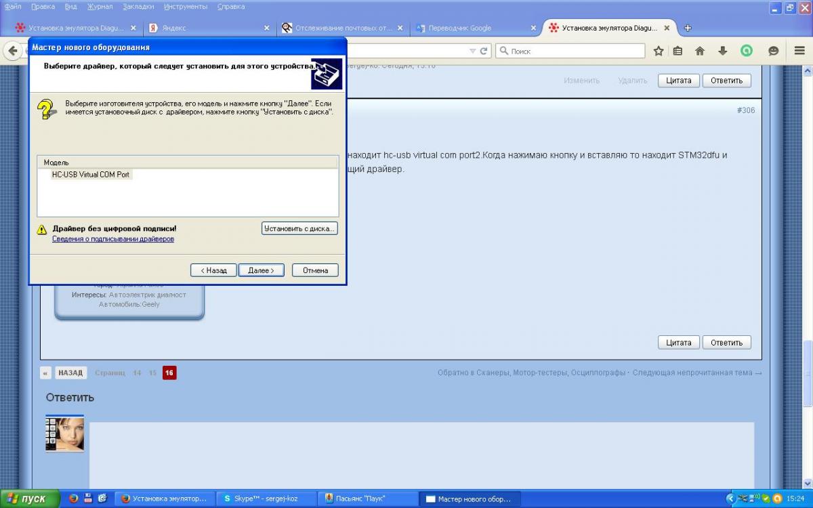
Task: Click the warning triangle icon in wizard
Action: click(42, 230)
